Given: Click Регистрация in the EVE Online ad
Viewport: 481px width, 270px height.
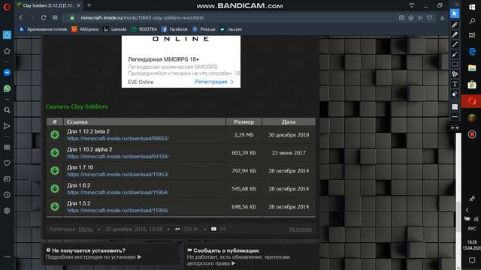Looking at the screenshot, I should coord(213,82).
